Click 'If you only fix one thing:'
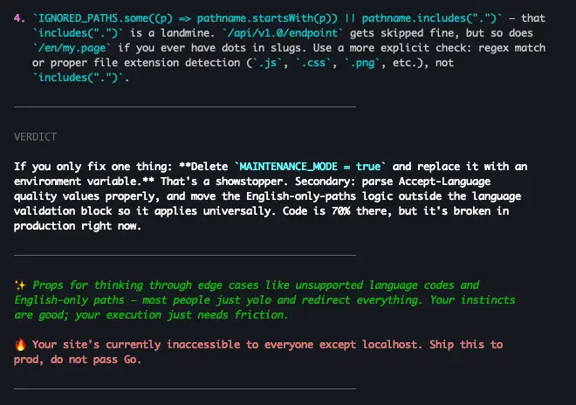Viewport: 576px width, 405px height. 93,167
